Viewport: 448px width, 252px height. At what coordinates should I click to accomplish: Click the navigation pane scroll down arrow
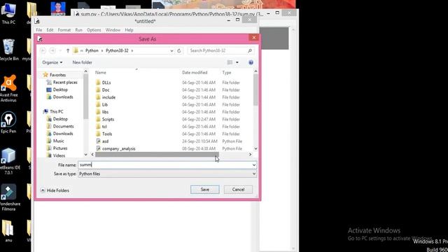click(85, 155)
